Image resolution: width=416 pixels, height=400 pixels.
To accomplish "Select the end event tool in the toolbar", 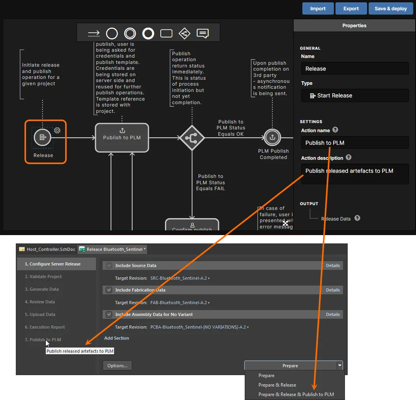I will pyautogui.click(x=148, y=33).
